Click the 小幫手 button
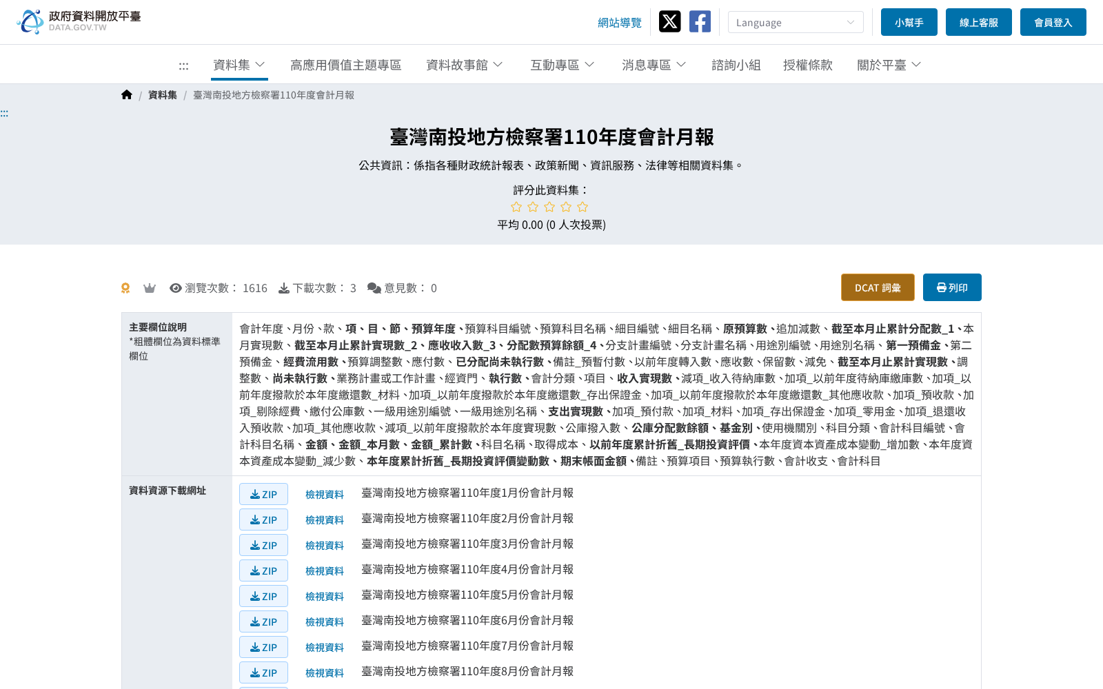This screenshot has height=689, width=1103. pyautogui.click(x=909, y=22)
